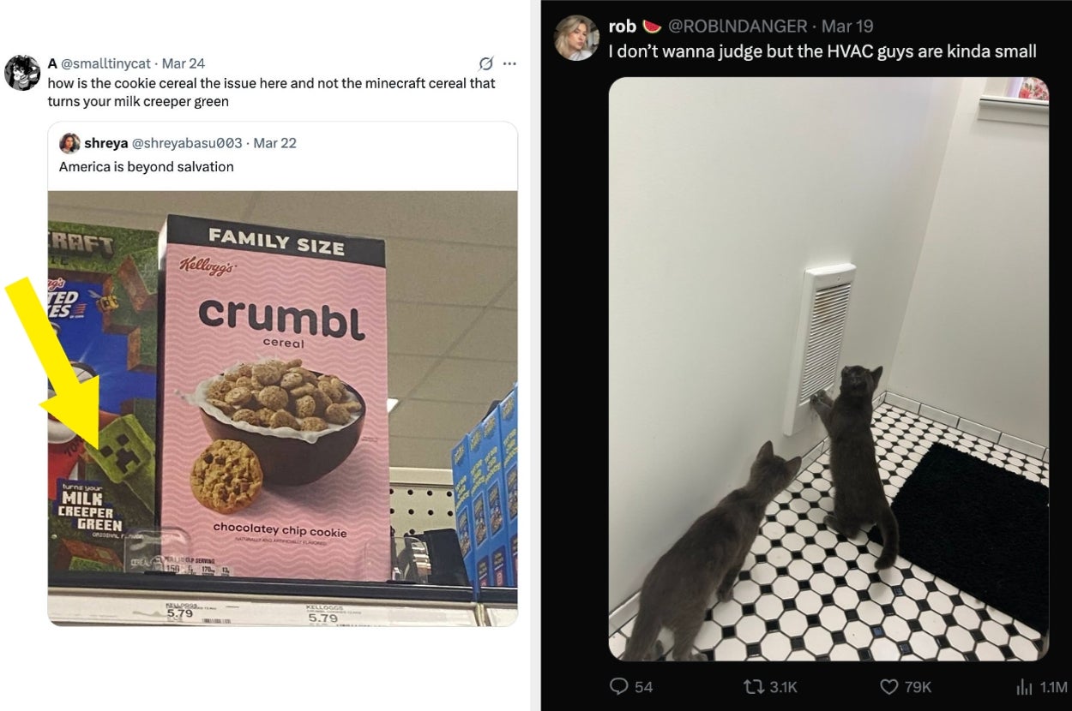This screenshot has height=711, width=1072.
Task: Open the three-dot more menu on smalltinycat tweet
Action: [509, 63]
